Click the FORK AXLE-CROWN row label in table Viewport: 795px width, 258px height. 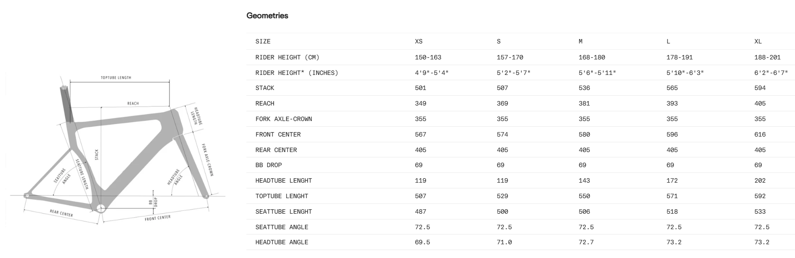coord(284,119)
